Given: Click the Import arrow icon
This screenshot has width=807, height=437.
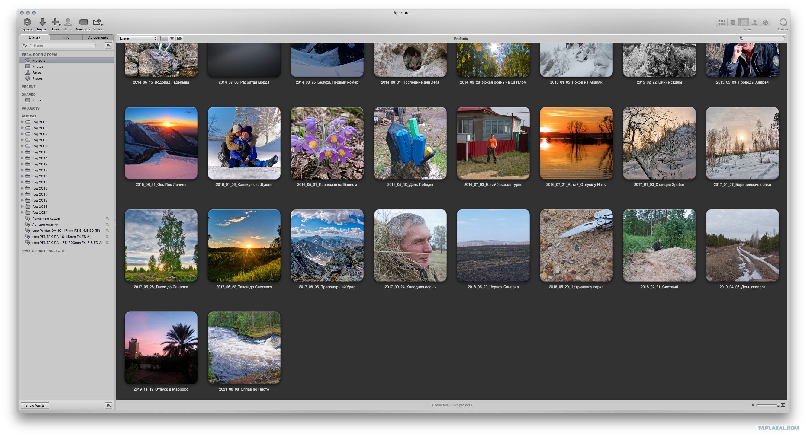Looking at the screenshot, I should click(42, 22).
